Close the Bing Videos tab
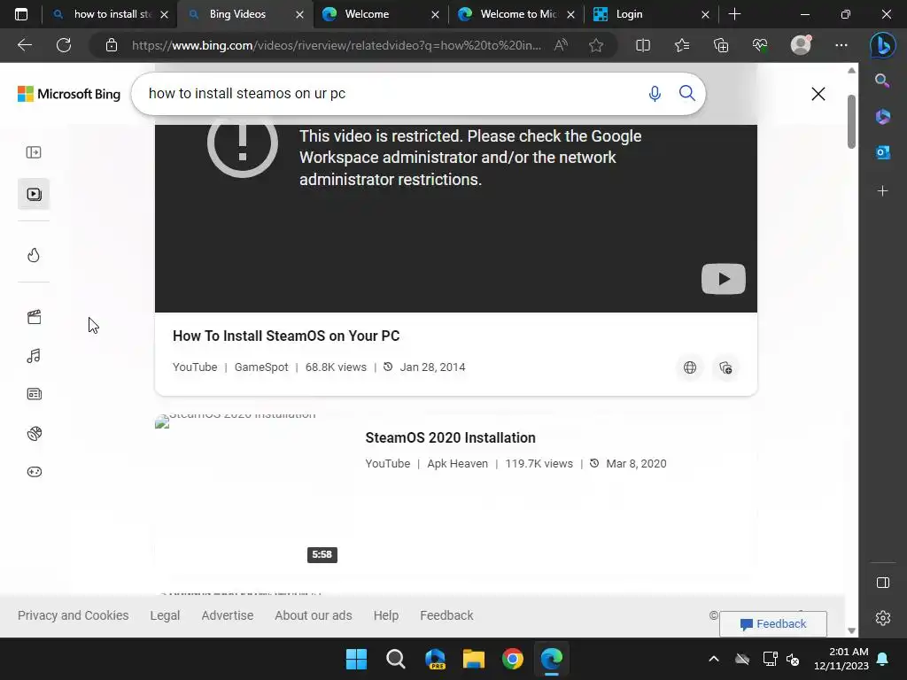Screen dimensions: 907x680 tap(299, 14)
